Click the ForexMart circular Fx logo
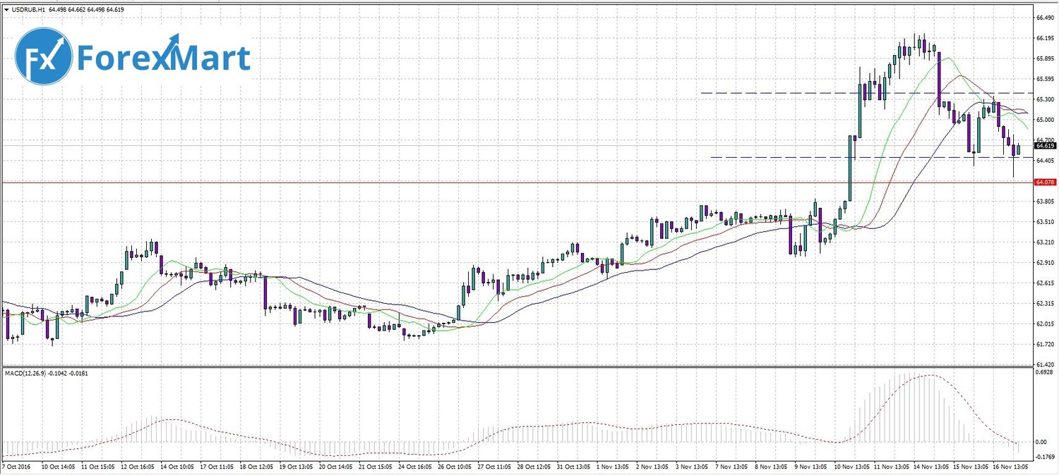 point(44,56)
